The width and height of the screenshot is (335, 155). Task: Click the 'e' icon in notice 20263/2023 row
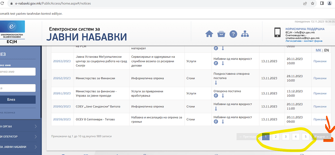tap(216, 63)
